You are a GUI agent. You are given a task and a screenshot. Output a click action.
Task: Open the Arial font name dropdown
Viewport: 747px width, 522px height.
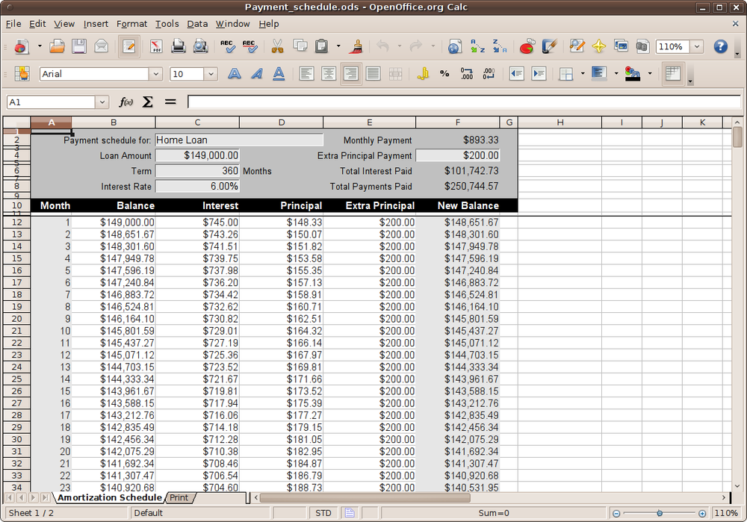tap(155, 73)
